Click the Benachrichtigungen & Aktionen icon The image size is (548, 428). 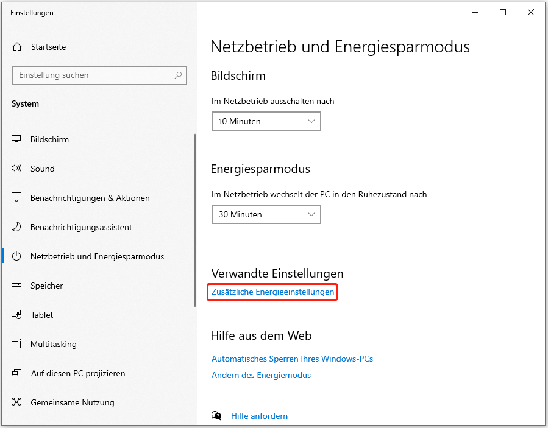pos(17,198)
